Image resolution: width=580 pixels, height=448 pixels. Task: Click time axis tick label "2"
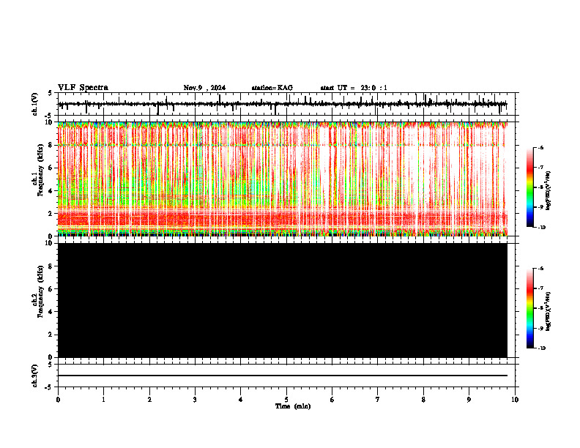click(x=149, y=400)
